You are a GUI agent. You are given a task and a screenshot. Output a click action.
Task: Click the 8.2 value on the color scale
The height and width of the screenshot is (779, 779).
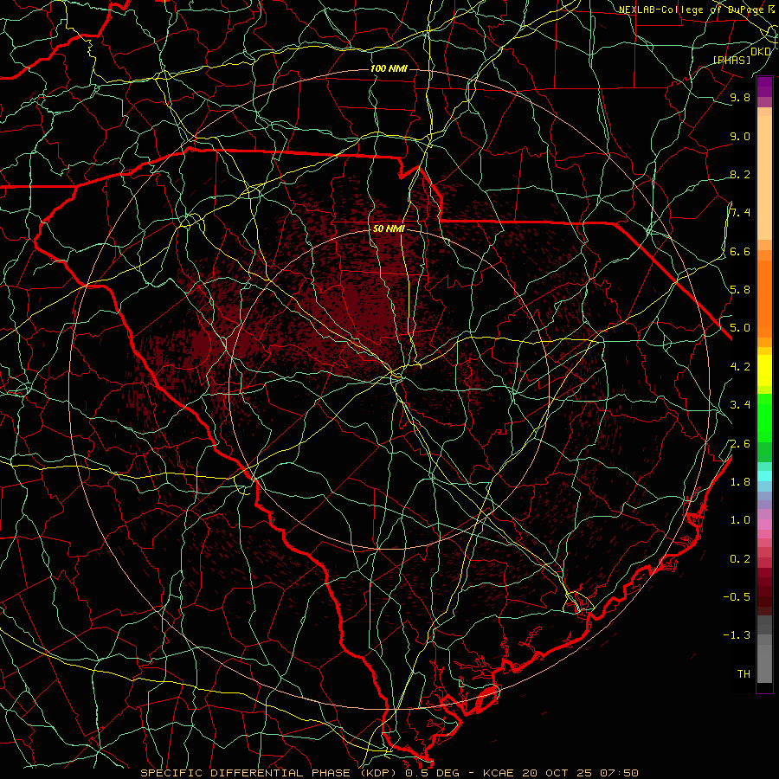tap(740, 174)
